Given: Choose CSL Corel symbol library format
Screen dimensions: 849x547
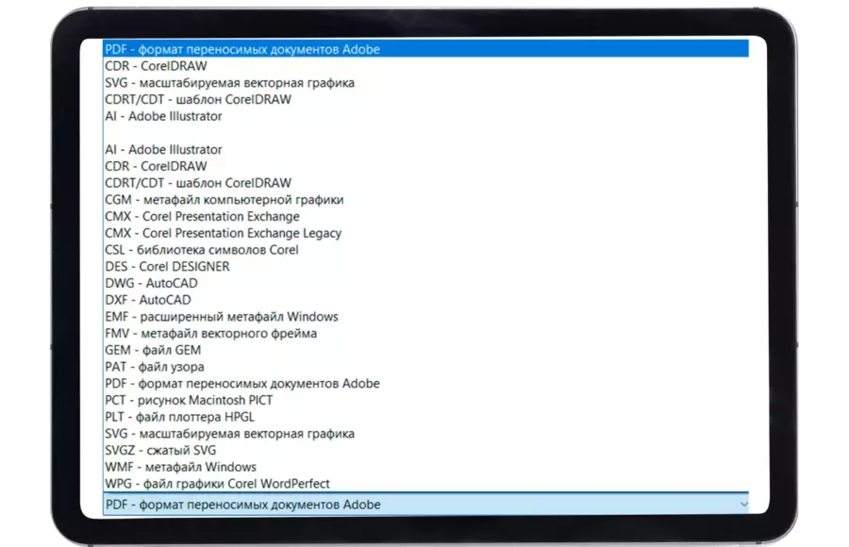Looking at the screenshot, I should 202,250.
